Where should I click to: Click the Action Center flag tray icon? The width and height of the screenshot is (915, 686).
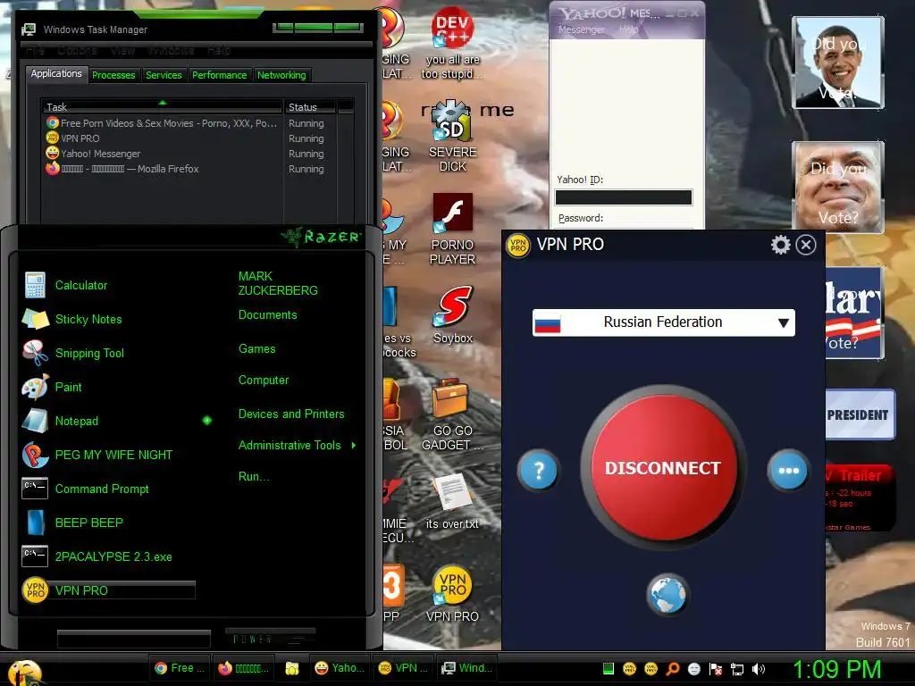(x=716, y=669)
